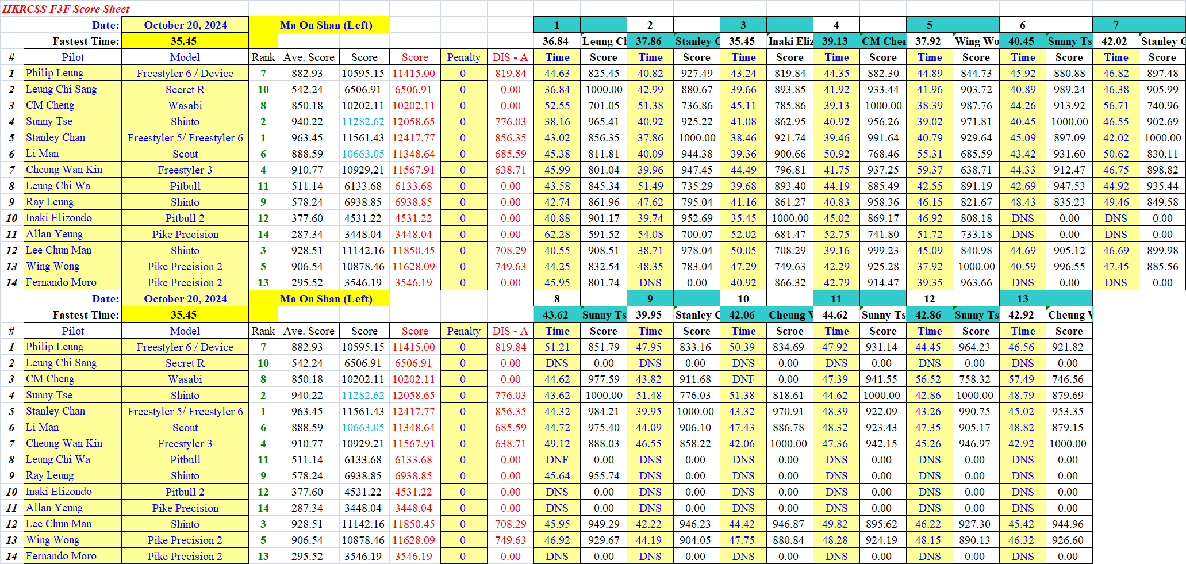Click the HKRCSS F3F Score Sheet title
The image size is (1186, 564).
point(66,9)
